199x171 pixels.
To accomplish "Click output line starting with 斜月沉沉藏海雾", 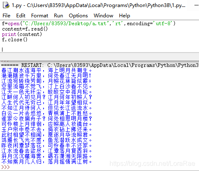I will 46,156.
